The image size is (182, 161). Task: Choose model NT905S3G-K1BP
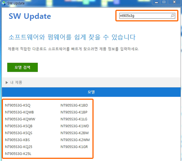coord(74,112)
